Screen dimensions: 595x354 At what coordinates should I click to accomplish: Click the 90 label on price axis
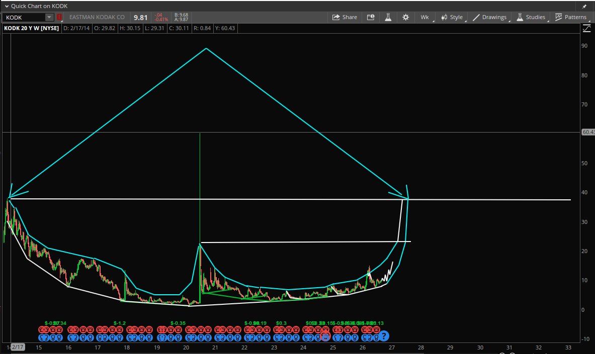click(584, 46)
